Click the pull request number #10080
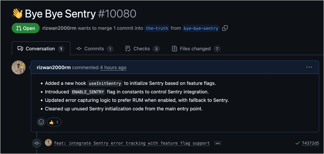The width and height of the screenshot is (324, 154). pos(117,14)
